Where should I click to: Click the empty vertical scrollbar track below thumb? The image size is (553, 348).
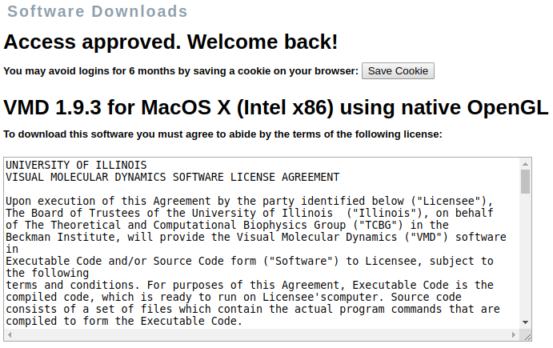click(x=525, y=256)
